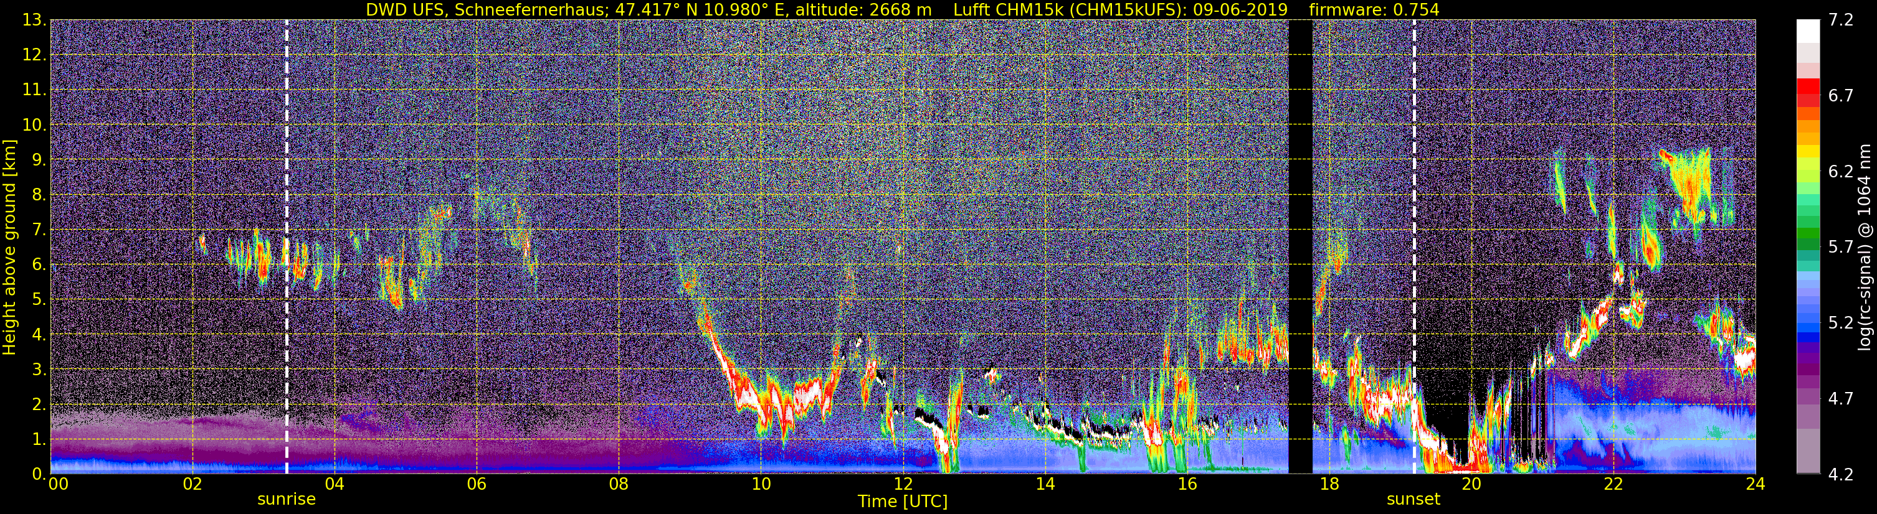The width and height of the screenshot is (1877, 514).
Task: Click the white dashed sunrise marker line
Action: pyautogui.click(x=287, y=247)
